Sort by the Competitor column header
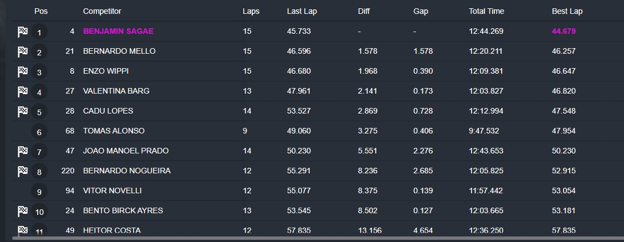This screenshot has height=242, width=624. click(102, 11)
